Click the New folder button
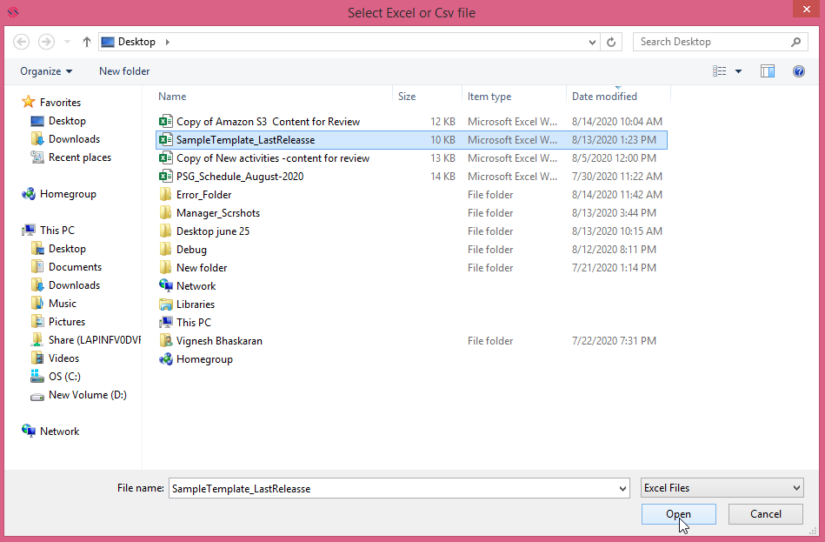Viewport: 825px width, 542px height. coord(123,70)
